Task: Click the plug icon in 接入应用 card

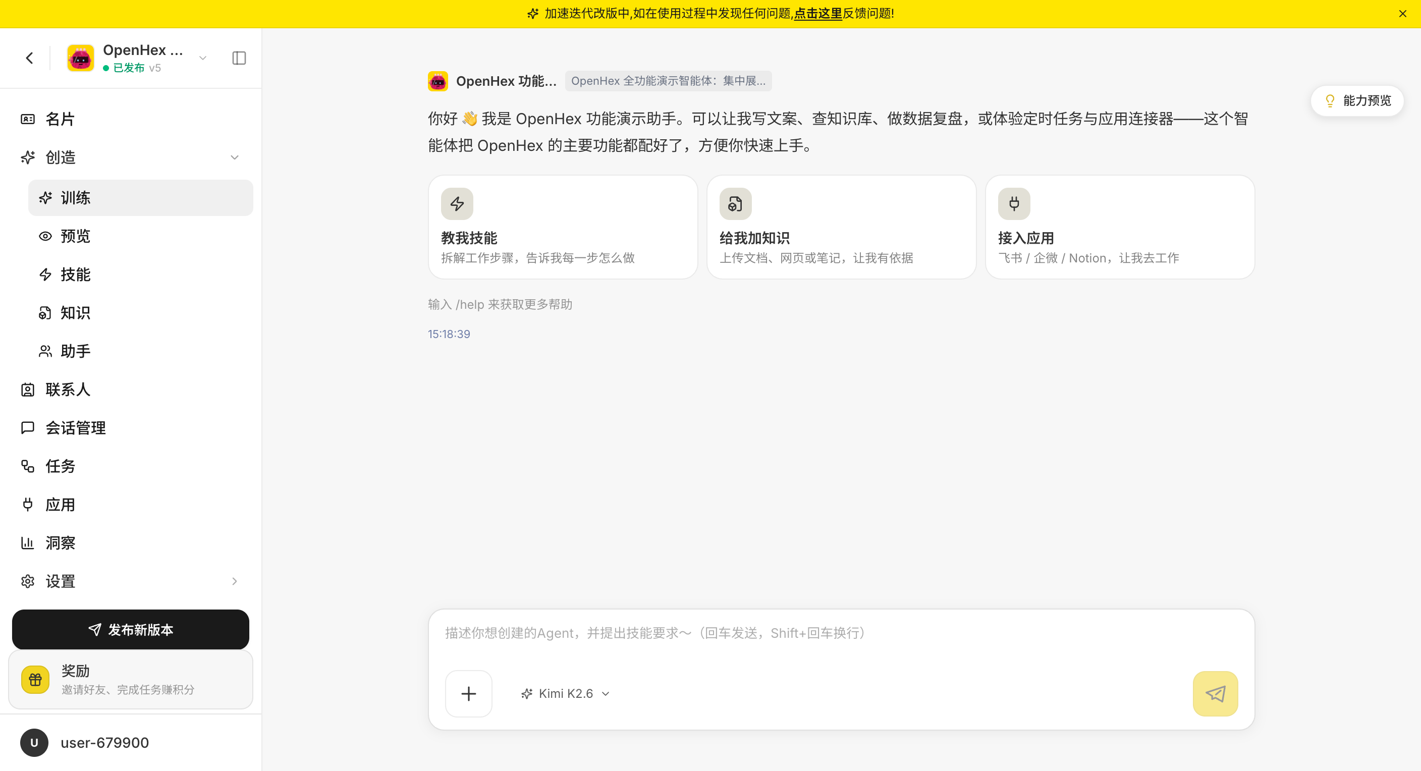Action: pyautogui.click(x=1014, y=204)
